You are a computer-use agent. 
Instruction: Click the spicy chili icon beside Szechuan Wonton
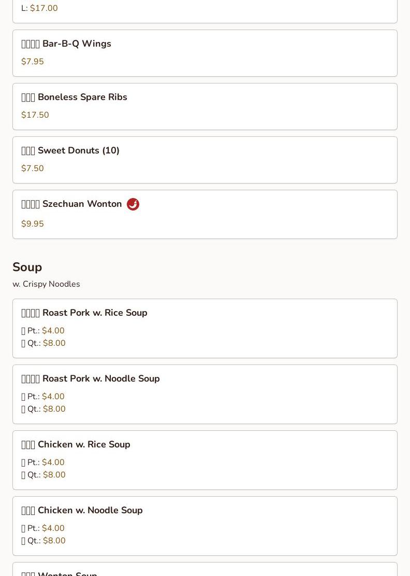133,204
